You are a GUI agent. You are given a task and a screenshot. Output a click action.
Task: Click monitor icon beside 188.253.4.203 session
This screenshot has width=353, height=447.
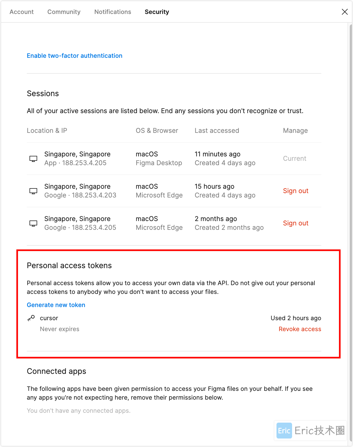33,191
